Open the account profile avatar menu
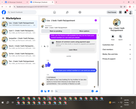This screenshot has height=109, width=136. (131, 13)
